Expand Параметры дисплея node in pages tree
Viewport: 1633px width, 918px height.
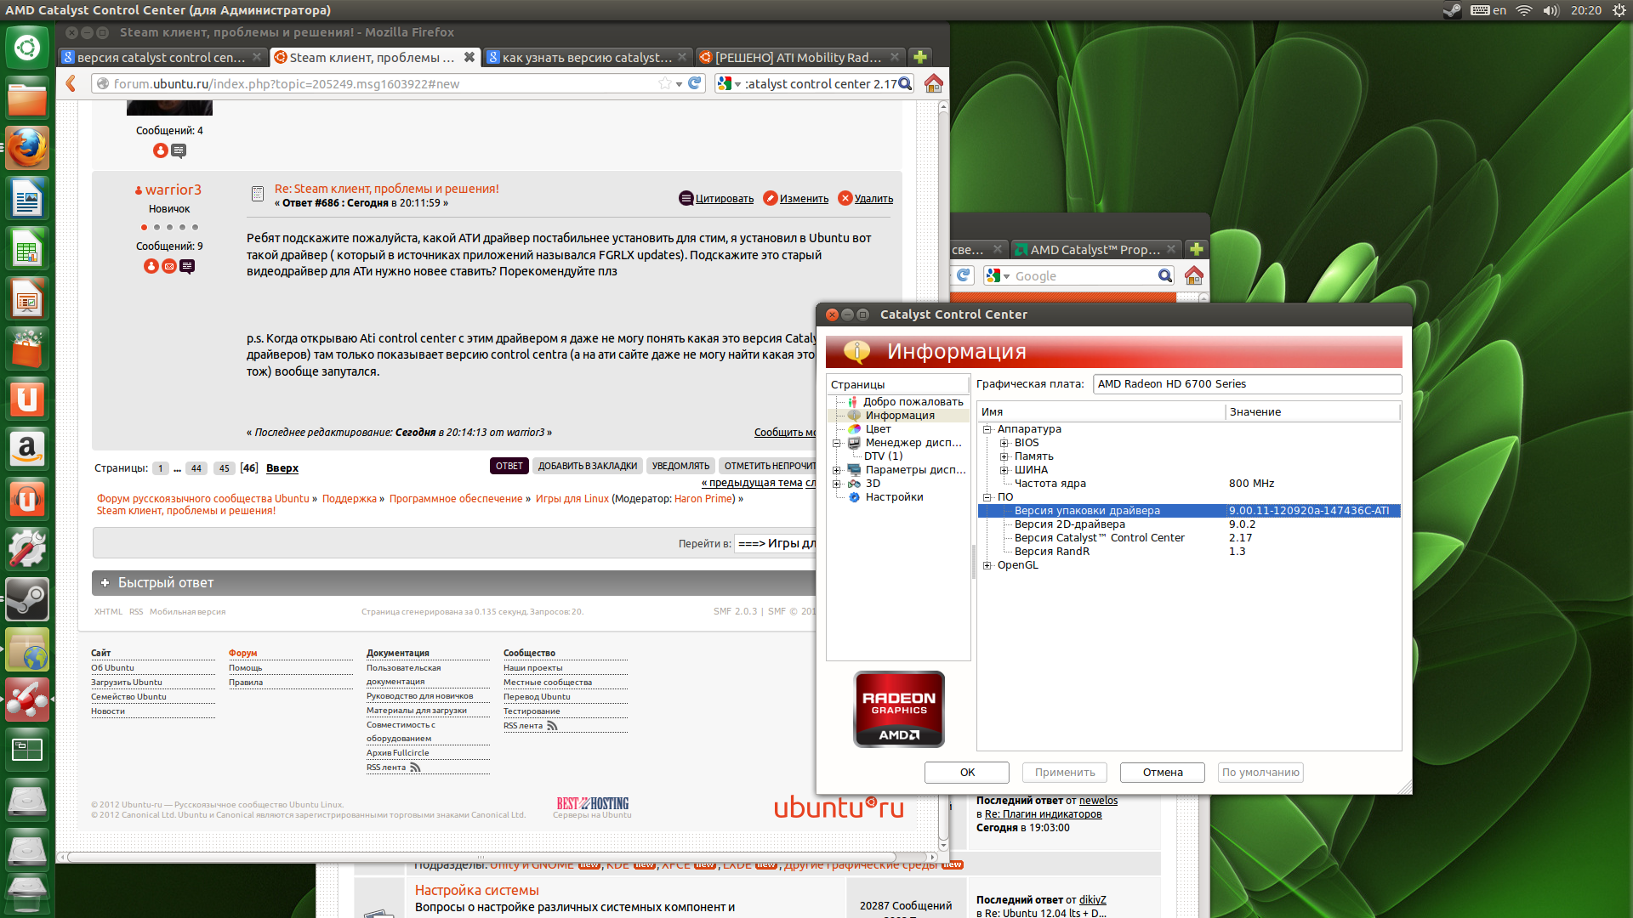(837, 470)
